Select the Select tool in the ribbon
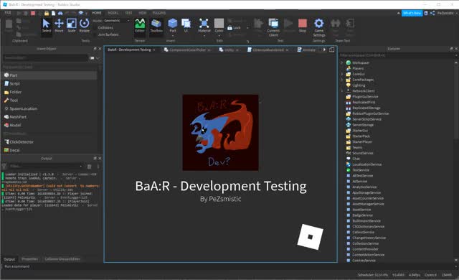 coord(47,25)
